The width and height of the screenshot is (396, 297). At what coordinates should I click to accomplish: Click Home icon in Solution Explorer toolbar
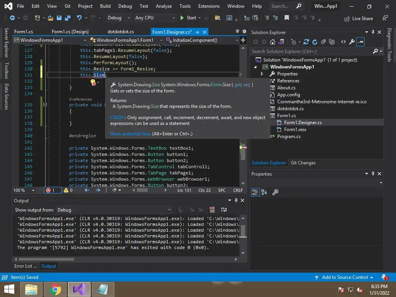273,42
